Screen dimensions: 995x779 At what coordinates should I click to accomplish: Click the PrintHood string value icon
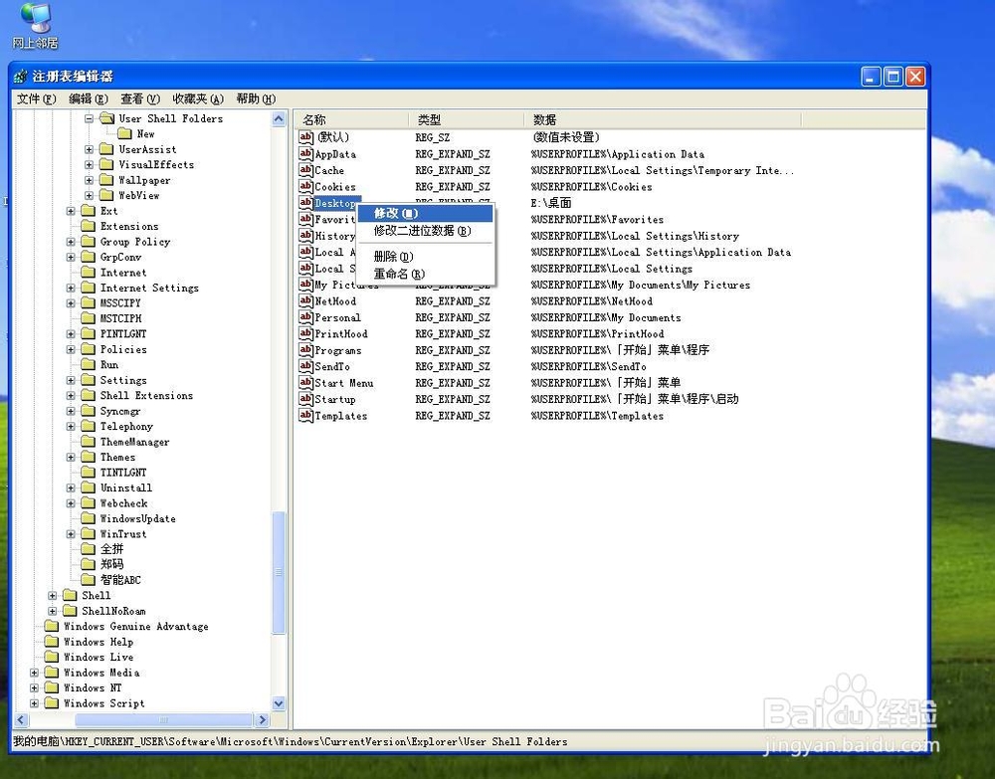point(305,333)
